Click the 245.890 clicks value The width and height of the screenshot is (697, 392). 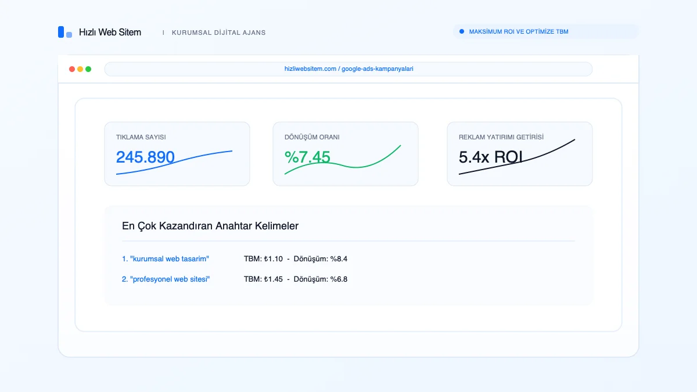click(x=145, y=157)
